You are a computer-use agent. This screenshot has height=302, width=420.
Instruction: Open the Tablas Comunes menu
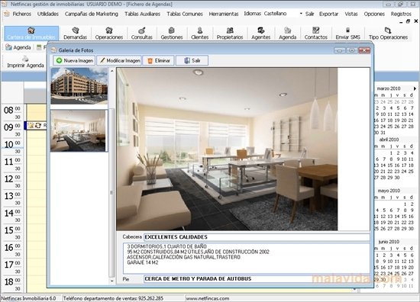click(185, 14)
